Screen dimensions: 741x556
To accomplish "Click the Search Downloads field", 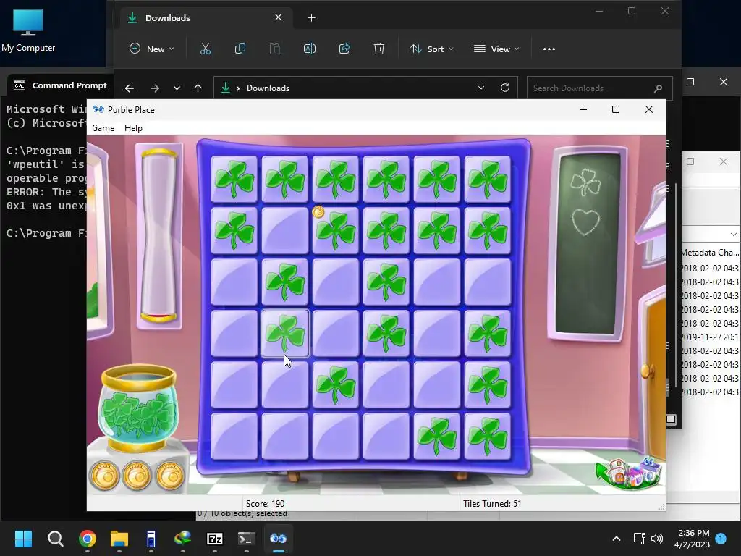I will coord(599,88).
